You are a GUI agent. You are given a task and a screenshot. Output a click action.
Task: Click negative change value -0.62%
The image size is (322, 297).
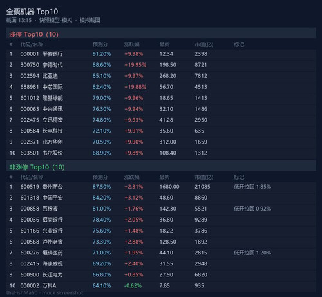[x=133, y=285]
